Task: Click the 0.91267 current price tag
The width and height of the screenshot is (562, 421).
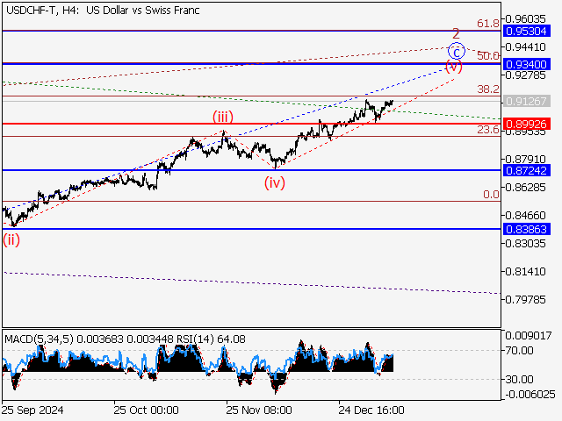Action: pos(527,101)
